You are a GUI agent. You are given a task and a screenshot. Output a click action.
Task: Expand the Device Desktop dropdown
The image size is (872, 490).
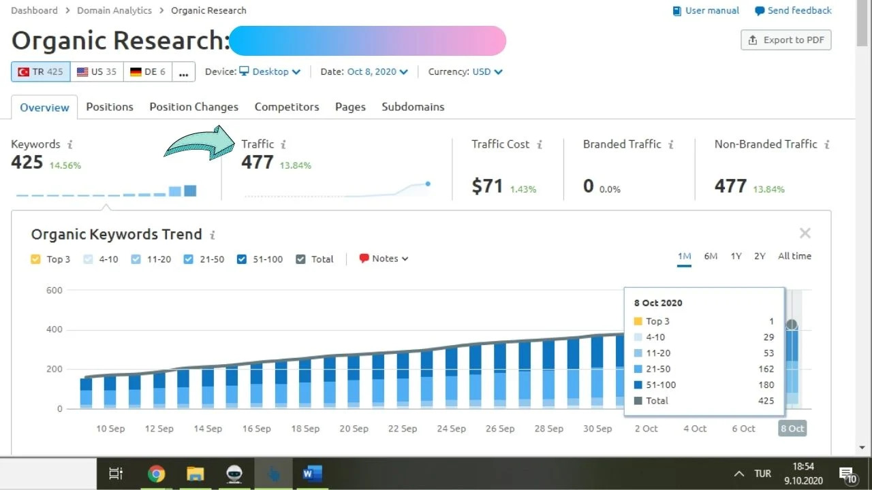(x=270, y=71)
